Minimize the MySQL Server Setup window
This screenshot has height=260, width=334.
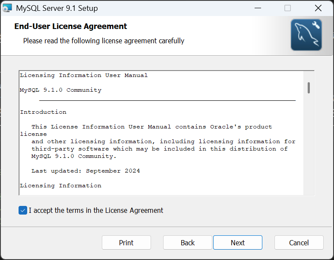[258, 8]
